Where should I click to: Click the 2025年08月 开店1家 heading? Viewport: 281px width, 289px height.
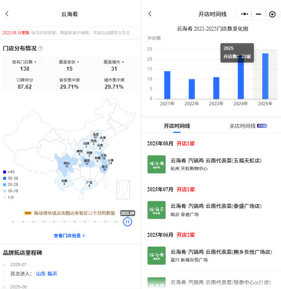(x=171, y=144)
